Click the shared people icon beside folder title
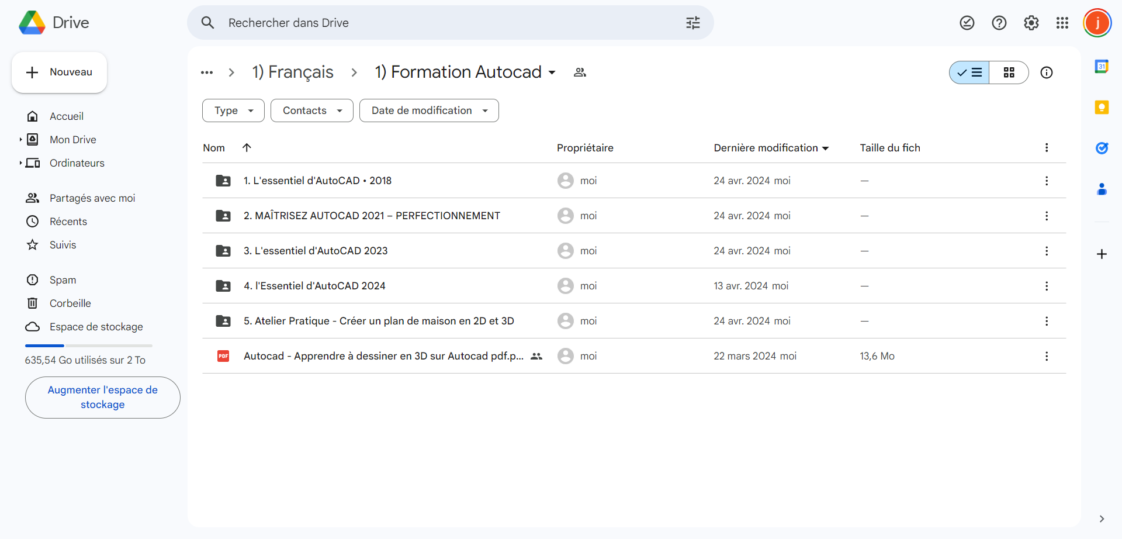 pos(580,72)
